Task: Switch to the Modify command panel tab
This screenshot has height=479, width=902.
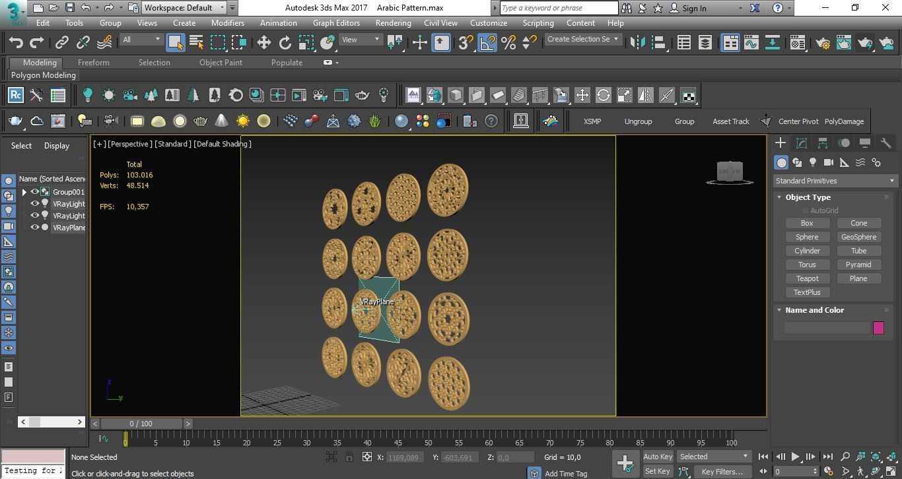Action: tap(802, 143)
